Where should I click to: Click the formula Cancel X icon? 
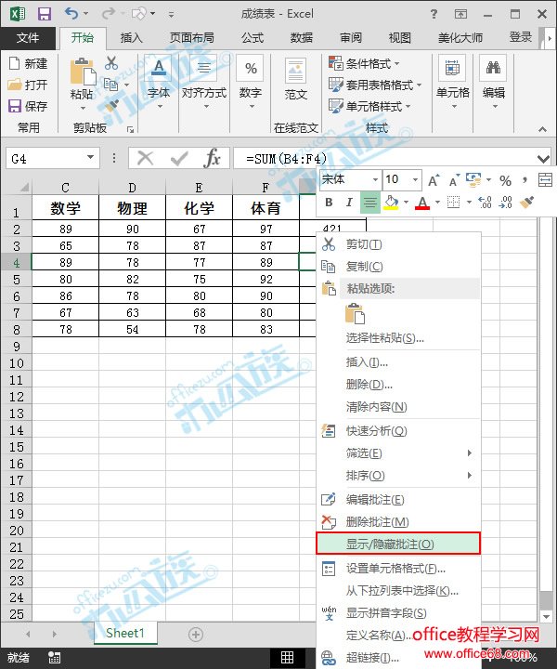(x=146, y=159)
